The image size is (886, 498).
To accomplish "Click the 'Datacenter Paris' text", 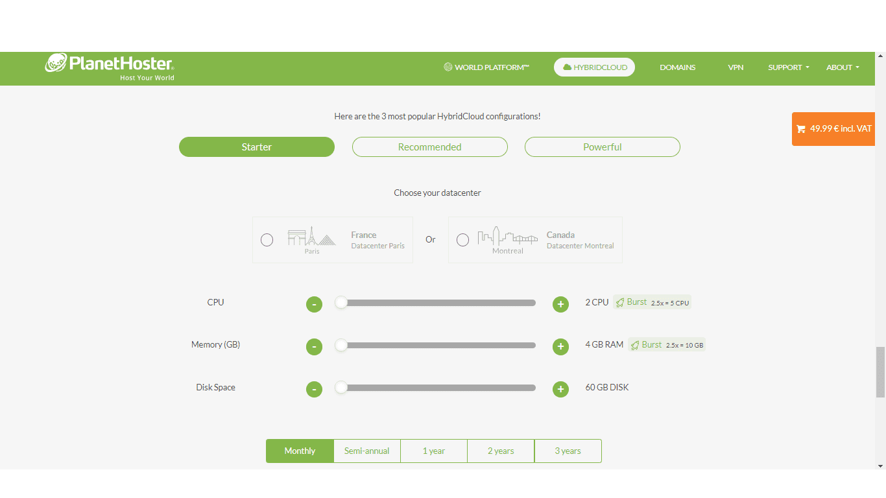I will pyautogui.click(x=377, y=246).
